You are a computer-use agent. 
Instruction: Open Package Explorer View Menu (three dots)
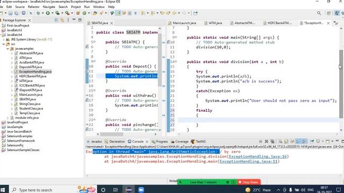68,20
